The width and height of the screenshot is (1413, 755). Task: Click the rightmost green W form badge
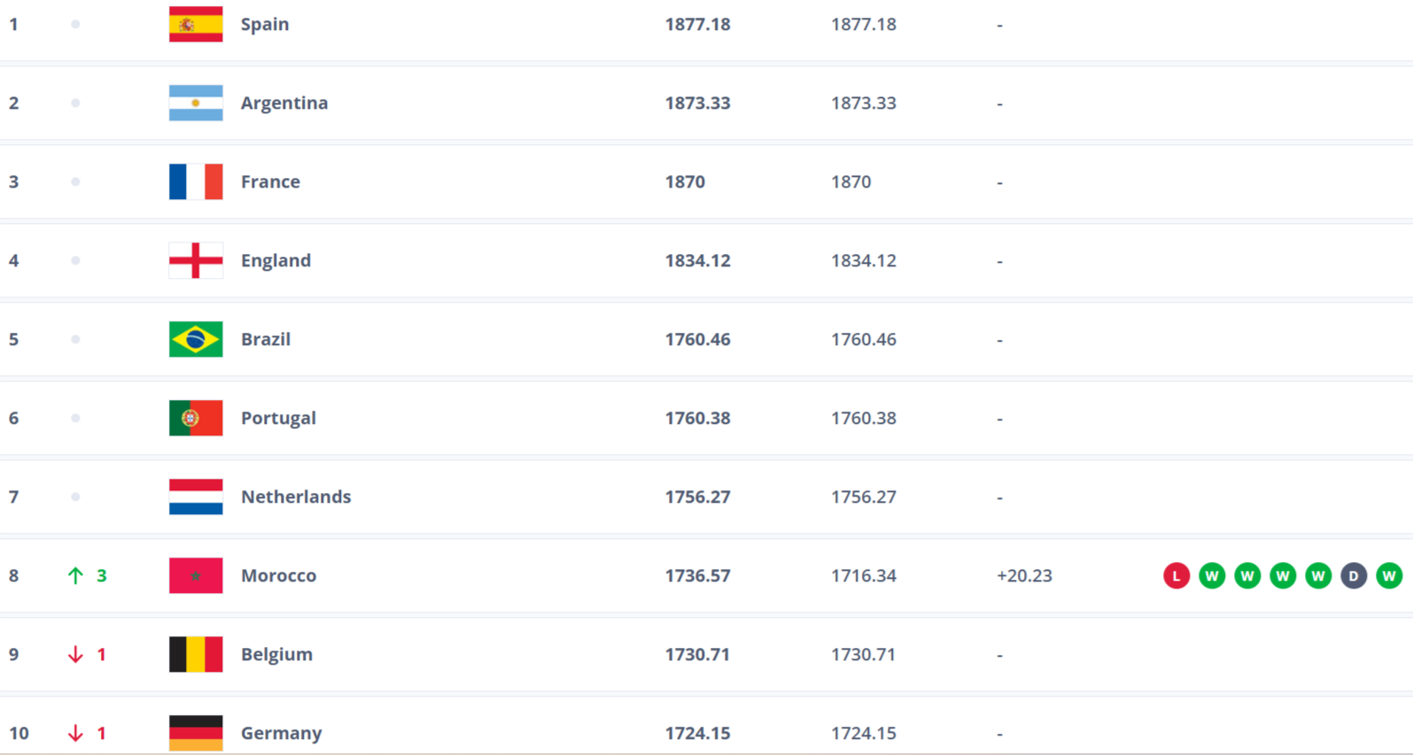click(x=1389, y=576)
